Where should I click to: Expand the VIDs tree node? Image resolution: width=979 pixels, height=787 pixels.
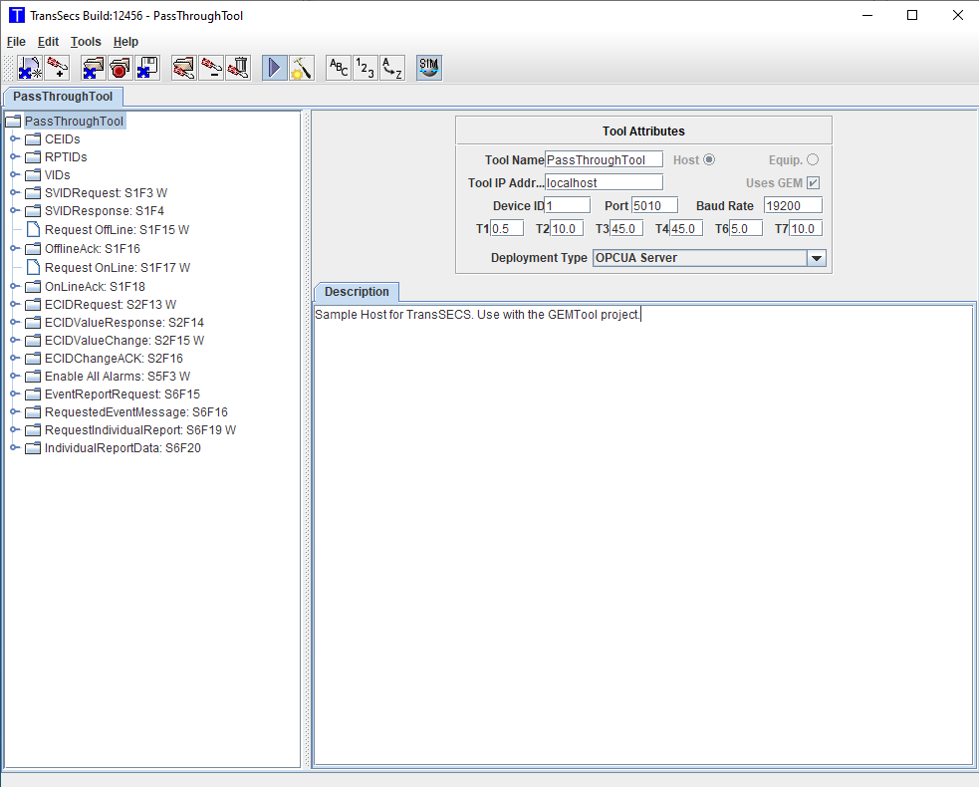click(x=14, y=175)
